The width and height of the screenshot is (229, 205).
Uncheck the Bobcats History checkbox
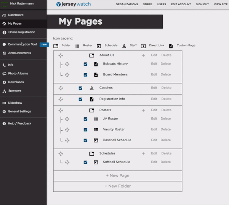(x=85, y=64)
